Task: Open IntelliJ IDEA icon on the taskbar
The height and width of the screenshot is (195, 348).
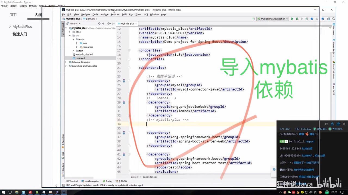Action: click(64, 192)
